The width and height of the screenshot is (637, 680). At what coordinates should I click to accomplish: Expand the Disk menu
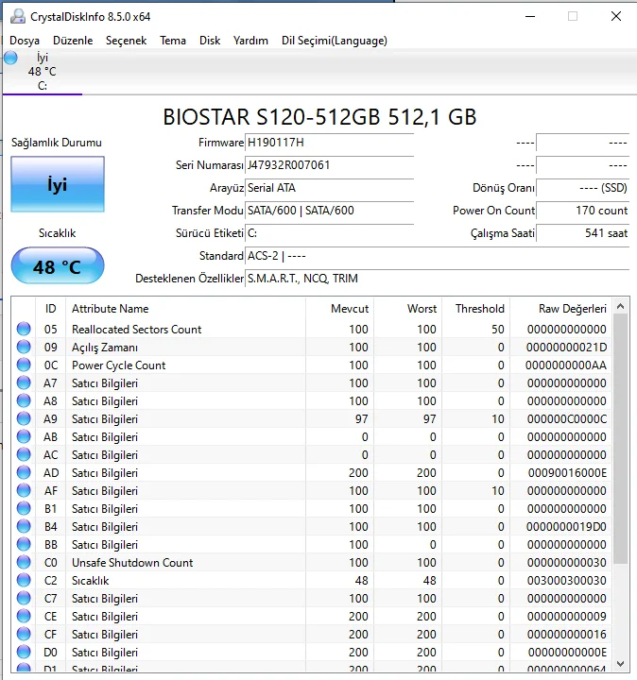click(210, 41)
